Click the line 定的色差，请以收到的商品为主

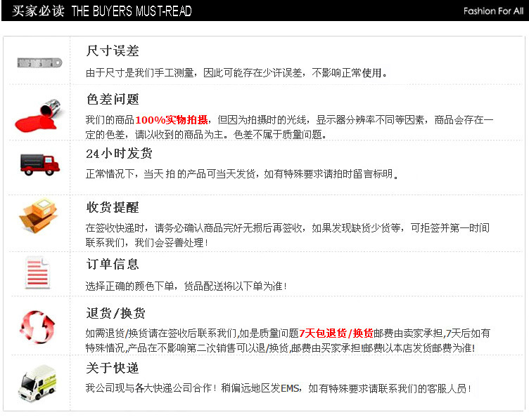(x=206, y=135)
